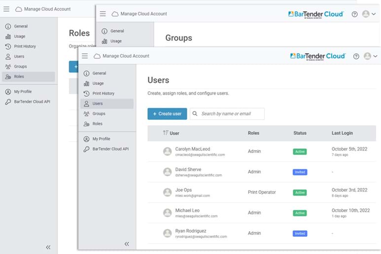Click the Invited status badge for Ryan Rodriguez
The image size is (381, 254).
pos(300,233)
